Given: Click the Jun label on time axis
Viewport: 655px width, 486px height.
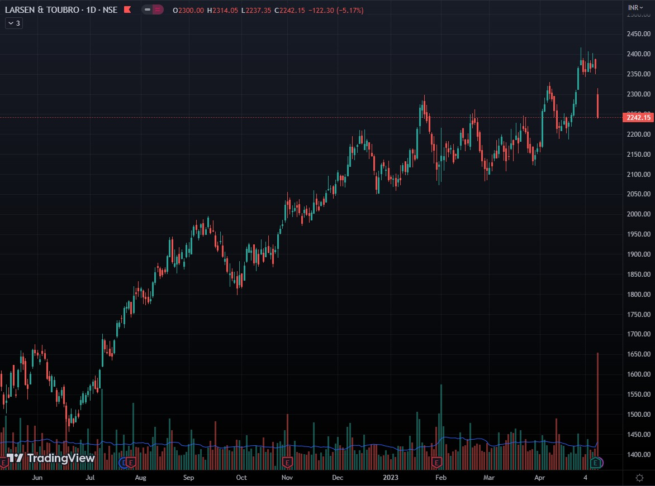Looking at the screenshot, I should pos(37,477).
